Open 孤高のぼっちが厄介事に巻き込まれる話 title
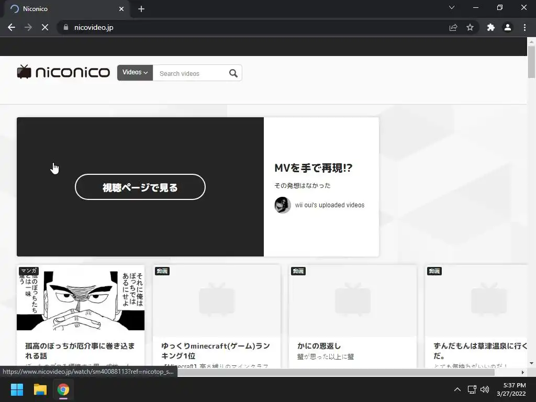Viewport: 536px width, 402px height. pos(80,351)
